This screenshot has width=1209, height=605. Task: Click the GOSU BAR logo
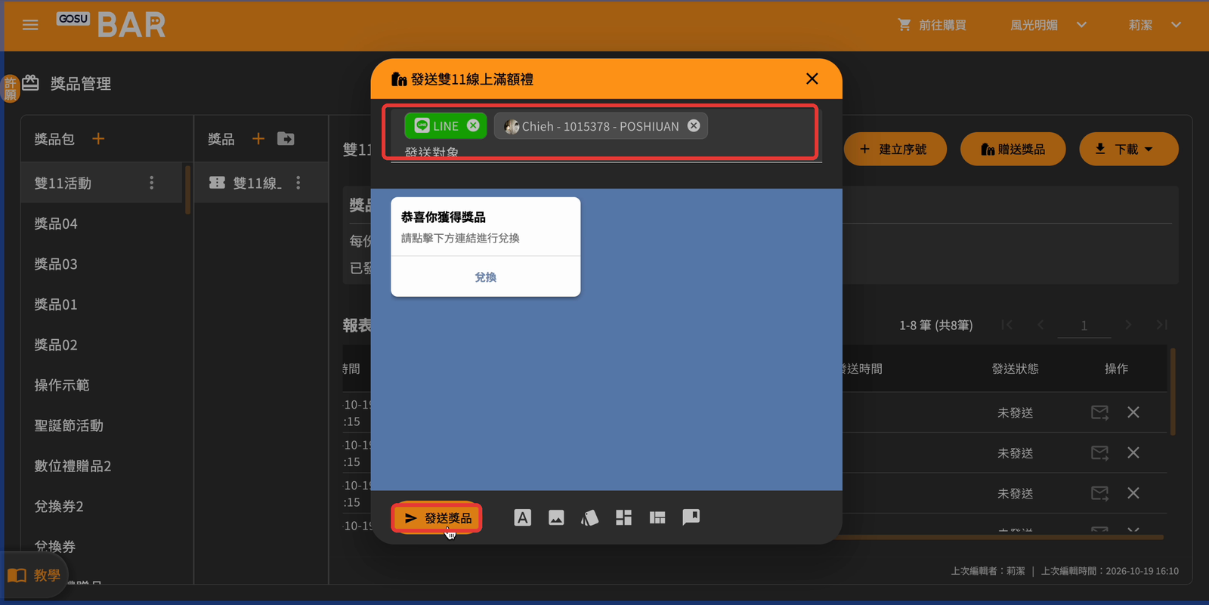click(111, 25)
